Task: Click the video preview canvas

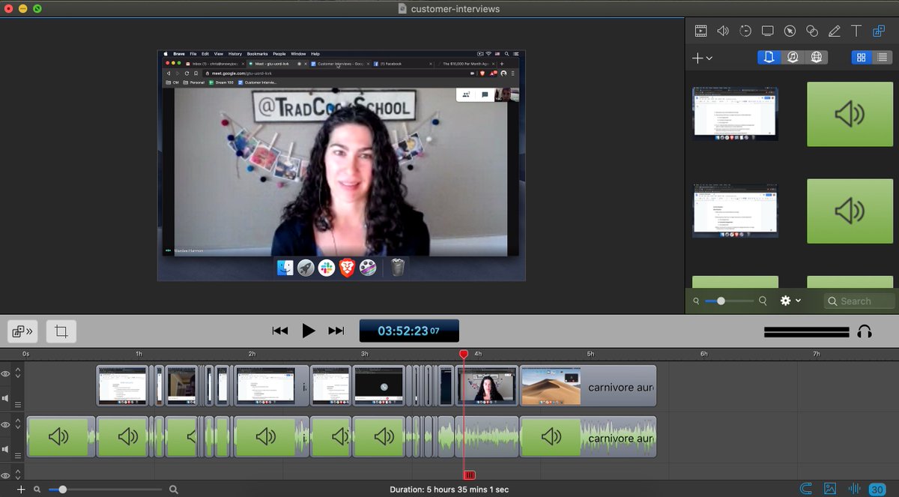Action: click(342, 166)
